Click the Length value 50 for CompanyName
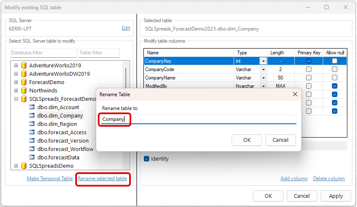This screenshot has width=357, height=207. point(280,78)
